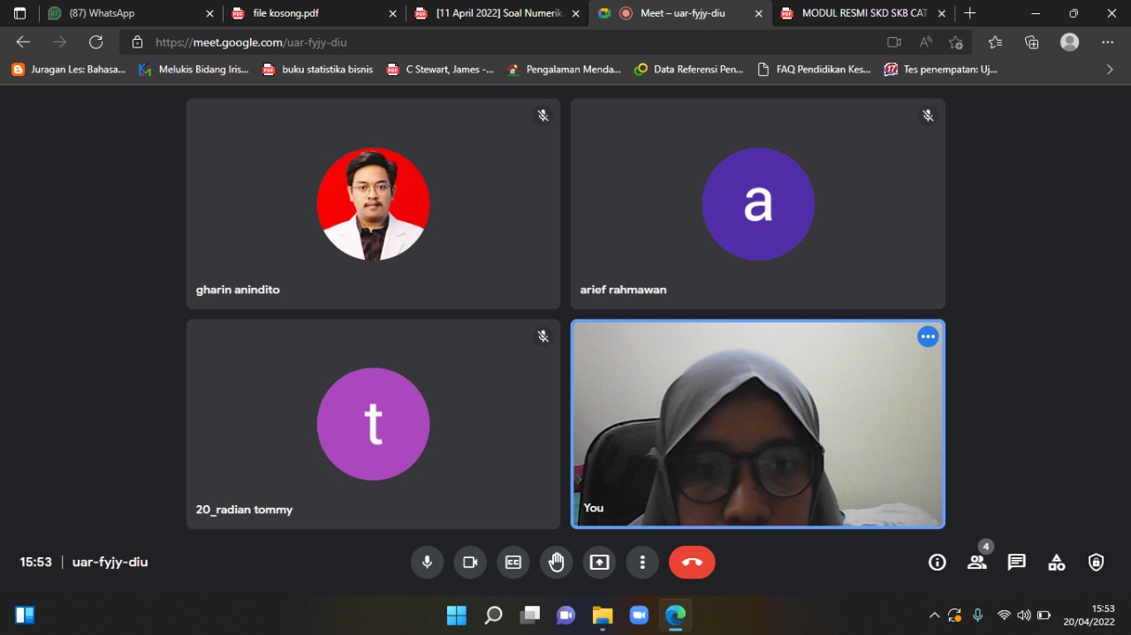The width and height of the screenshot is (1131, 635).
Task: Open File Explorer from the taskbar
Action: point(603,616)
